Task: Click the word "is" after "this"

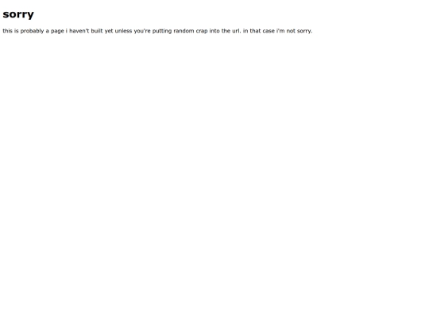Action: [17, 31]
